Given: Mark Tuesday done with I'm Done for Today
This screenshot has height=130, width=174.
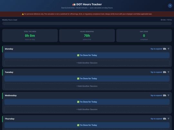Looking at the screenshot, I should 87,79.
